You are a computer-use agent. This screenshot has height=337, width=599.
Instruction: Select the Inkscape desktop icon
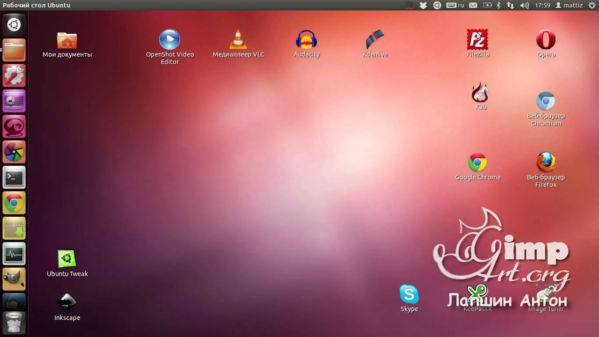(67, 307)
